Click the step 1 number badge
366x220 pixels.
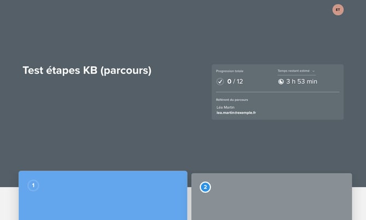pyautogui.click(x=33, y=185)
